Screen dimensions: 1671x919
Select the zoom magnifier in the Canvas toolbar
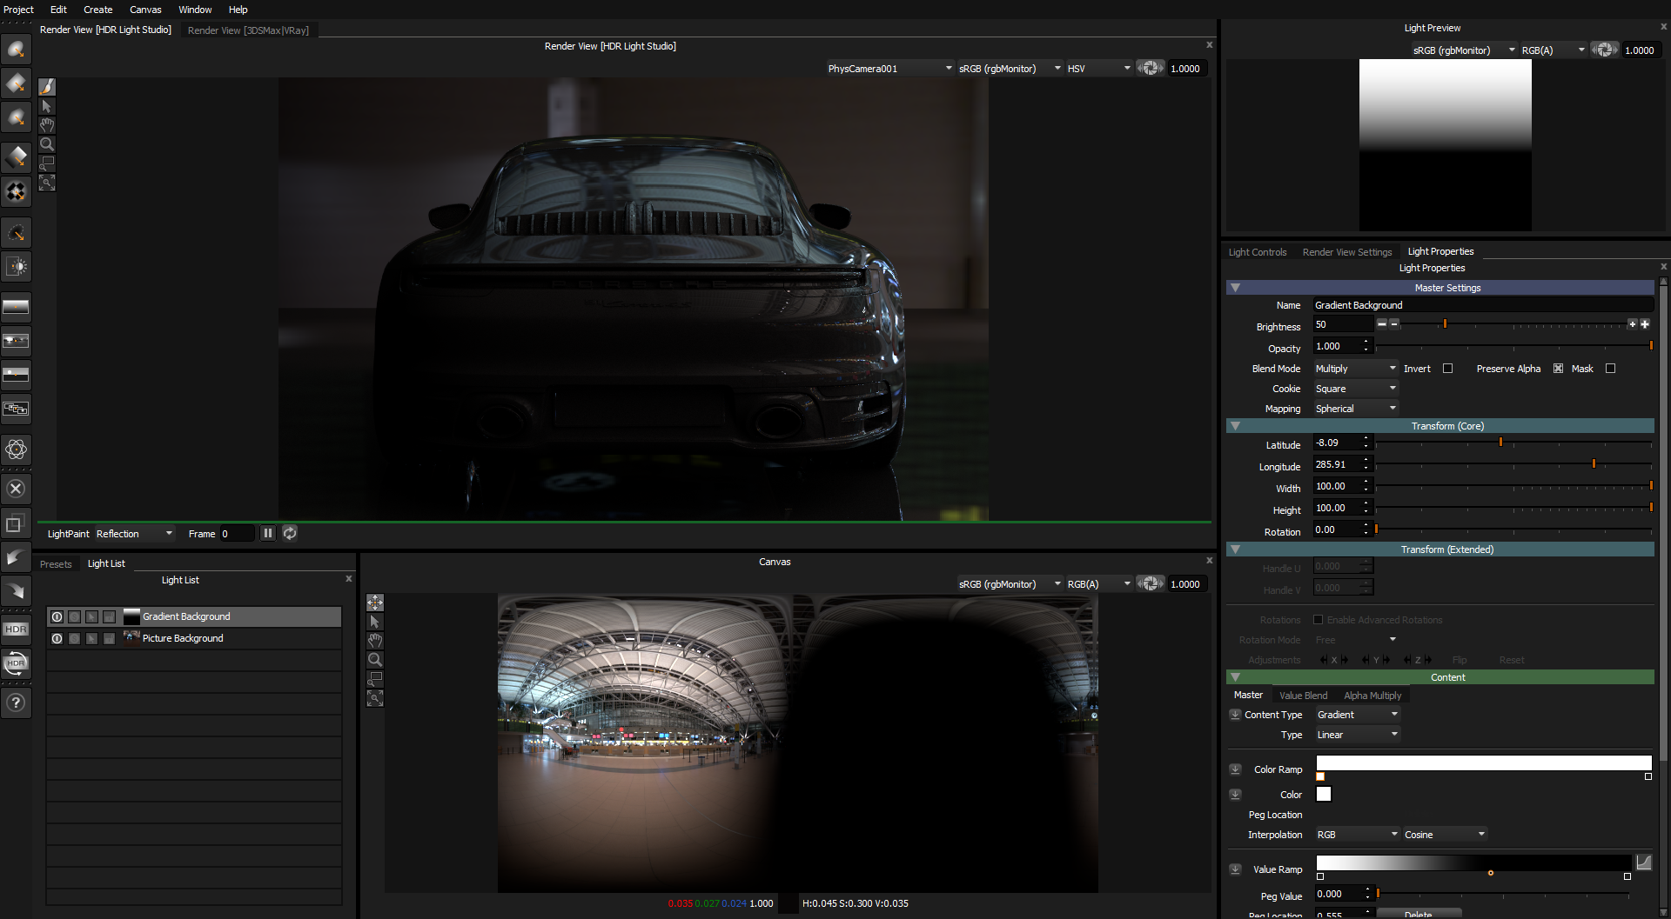[x=375, y=660]
